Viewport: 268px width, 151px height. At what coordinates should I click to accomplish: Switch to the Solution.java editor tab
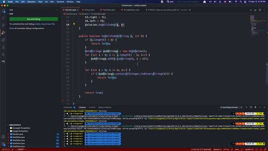click(70, 10)
